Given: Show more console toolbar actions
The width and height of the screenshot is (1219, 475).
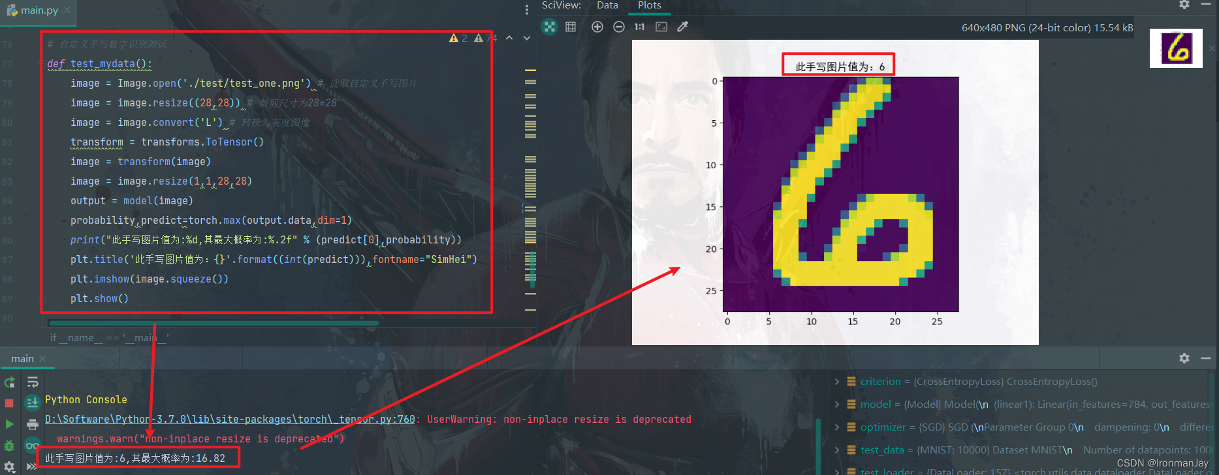Looking at the screenshot, I should click(x=32, y=467).
